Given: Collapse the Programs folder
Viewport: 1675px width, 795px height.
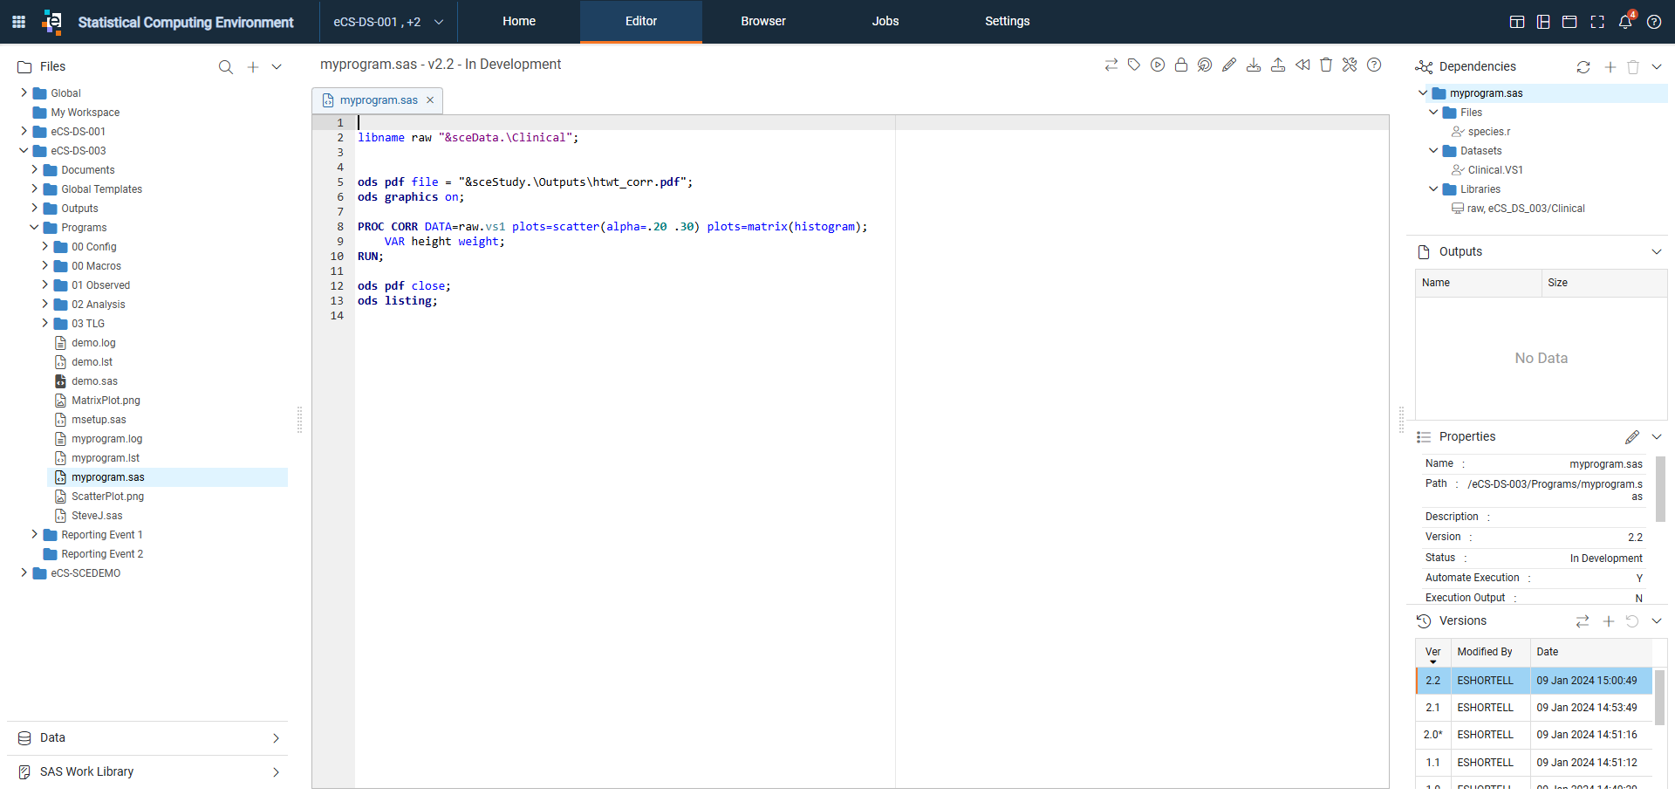Looking at the screenshot, I should [x=34, y=227].
